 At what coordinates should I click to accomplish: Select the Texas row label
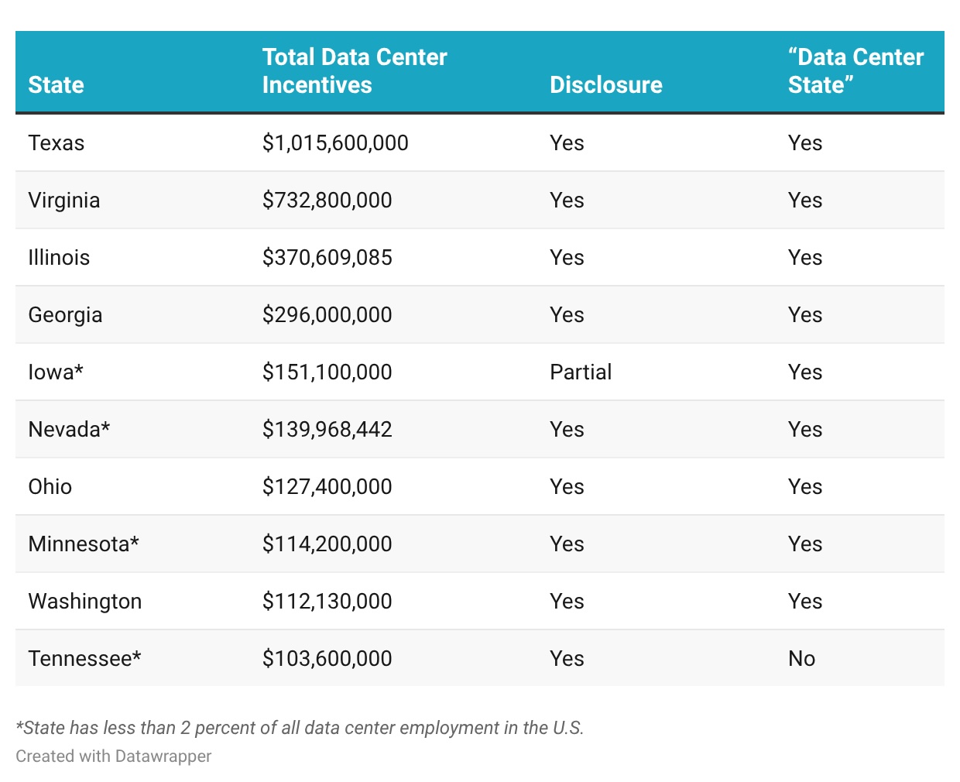pyautogui.click(x=57, y=142)
